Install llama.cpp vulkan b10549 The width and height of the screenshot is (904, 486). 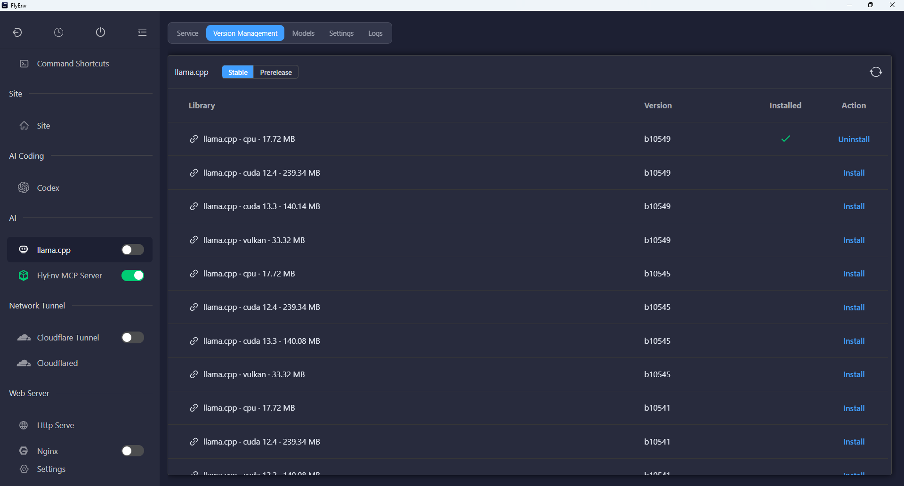854,240
